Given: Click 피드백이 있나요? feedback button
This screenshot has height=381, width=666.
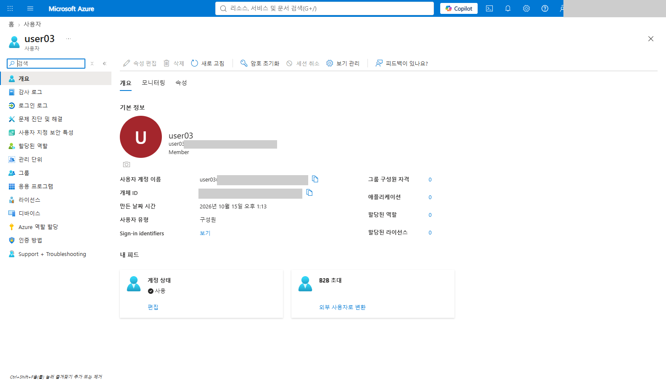Looking at the screenshot, I should pos(402,64).
